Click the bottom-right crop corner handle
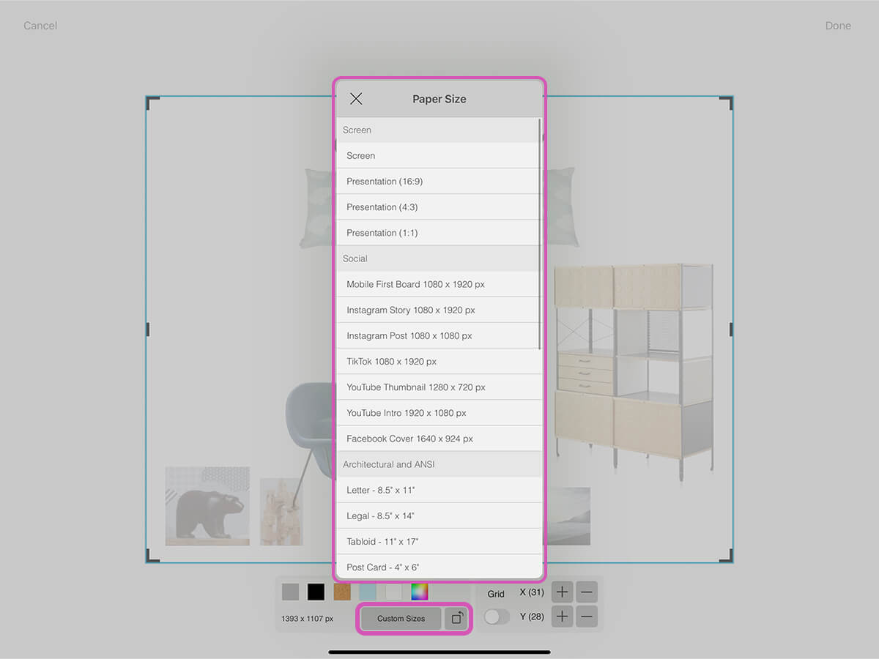 click(726, 556)
